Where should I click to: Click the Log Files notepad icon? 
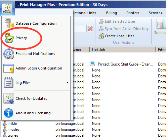[x=9, y=83]
